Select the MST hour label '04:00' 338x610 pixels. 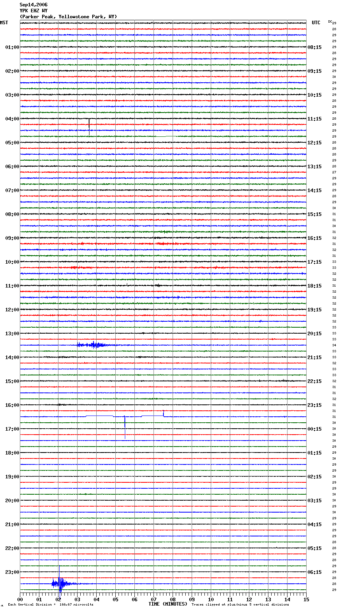coord(12,119)
